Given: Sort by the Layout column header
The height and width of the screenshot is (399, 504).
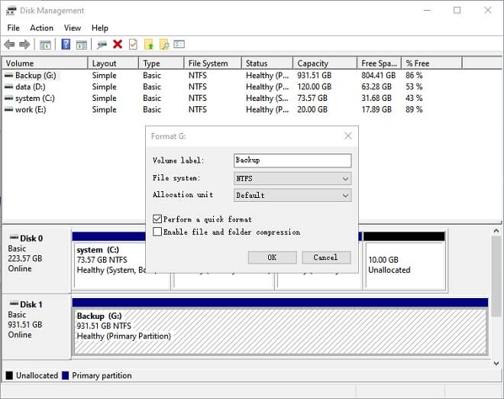Looking at the screenshot, I should click(x=113, y=63).
